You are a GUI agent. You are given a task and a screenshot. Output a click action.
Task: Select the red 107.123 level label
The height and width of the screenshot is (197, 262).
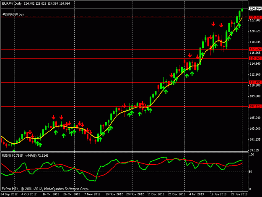click(255, 106)
